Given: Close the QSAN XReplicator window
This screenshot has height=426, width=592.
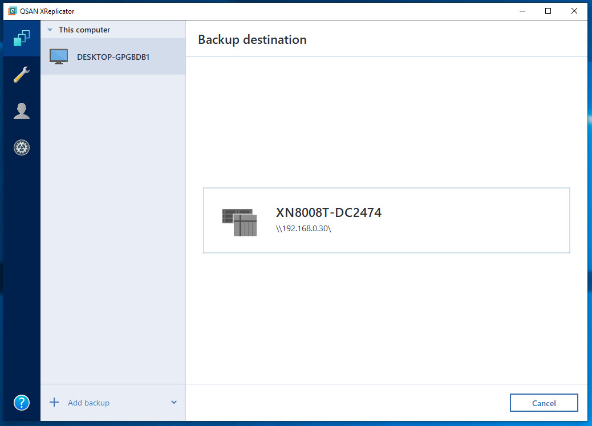Looking at the screenshot, I should tap(574, 11).
